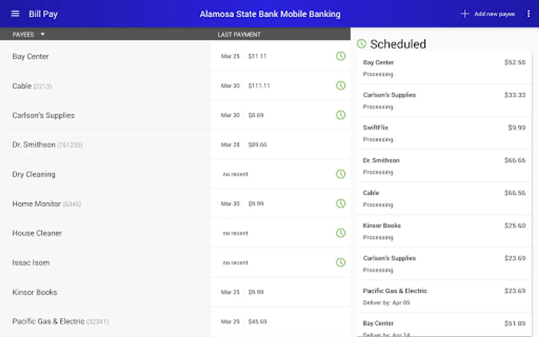
Task: Open scheduled Bay Center $52.58 payment
Action: click(444, 68)
